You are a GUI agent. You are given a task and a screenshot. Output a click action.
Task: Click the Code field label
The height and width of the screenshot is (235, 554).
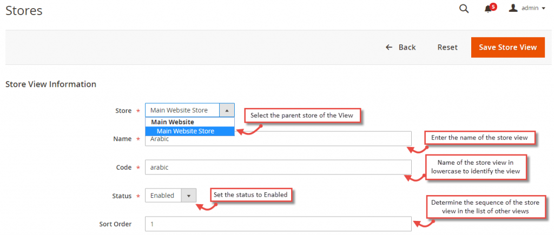pyautogui.click(x=124, y=167)
